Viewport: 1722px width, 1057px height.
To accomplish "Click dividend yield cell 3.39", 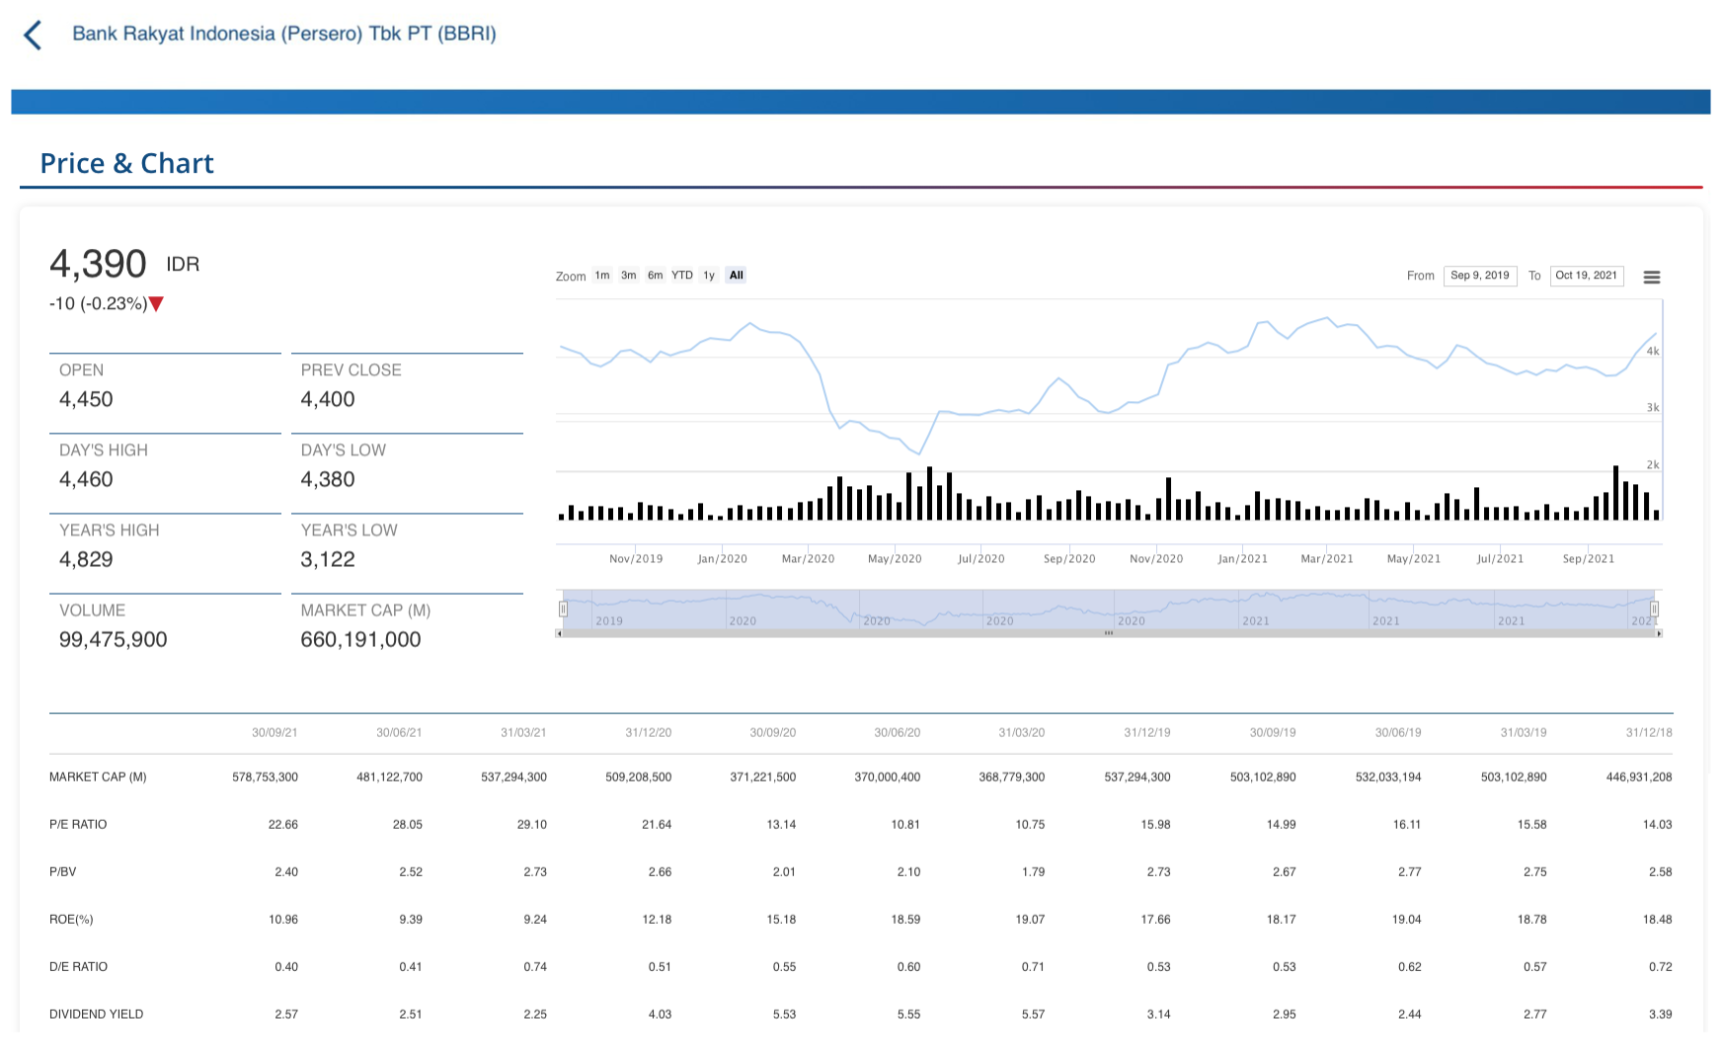I will 1661,1015.
